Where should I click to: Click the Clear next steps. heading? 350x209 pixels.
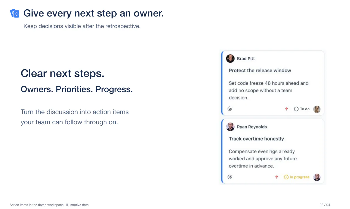click(x=63, y=73)
